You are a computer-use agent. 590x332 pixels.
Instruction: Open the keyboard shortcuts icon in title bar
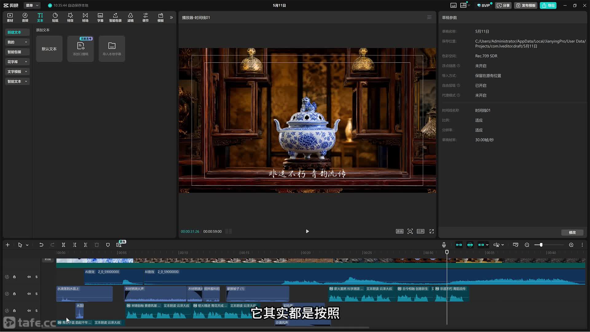[453, 5]
